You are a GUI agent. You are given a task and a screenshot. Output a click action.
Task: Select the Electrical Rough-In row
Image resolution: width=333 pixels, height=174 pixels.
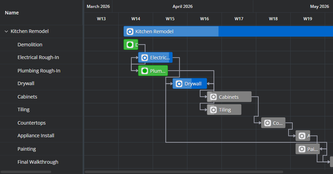coord(41,57)
